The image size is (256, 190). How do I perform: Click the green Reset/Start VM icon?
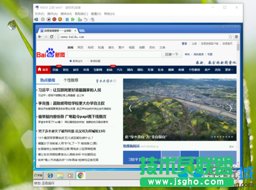coord(73,19)
